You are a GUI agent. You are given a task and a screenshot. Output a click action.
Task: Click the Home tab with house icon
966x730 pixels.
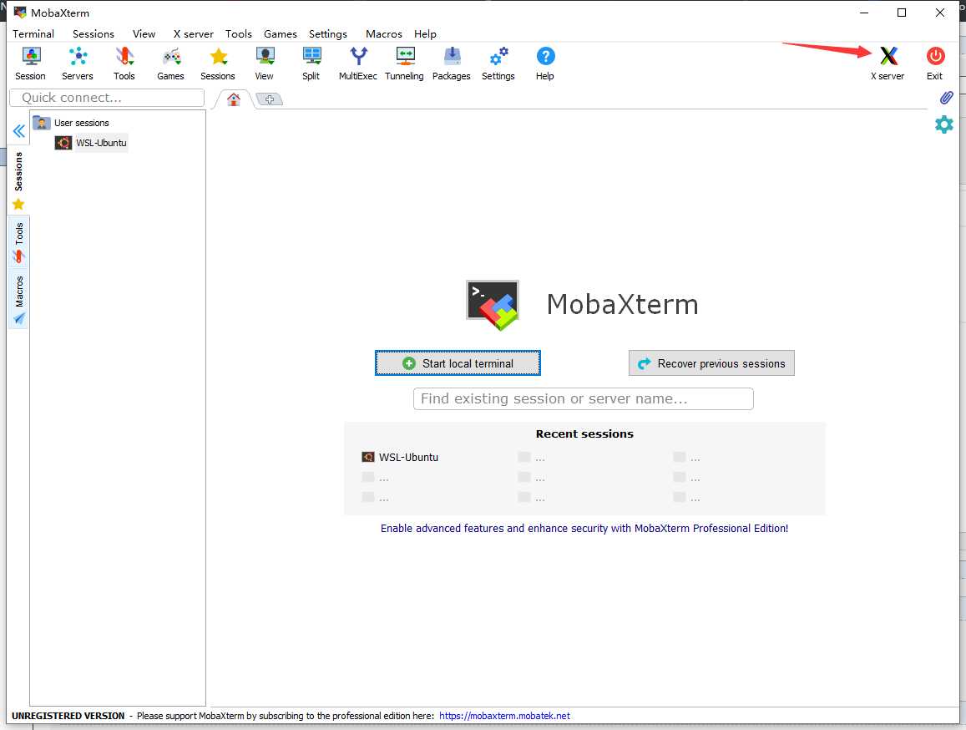point(234,99)
